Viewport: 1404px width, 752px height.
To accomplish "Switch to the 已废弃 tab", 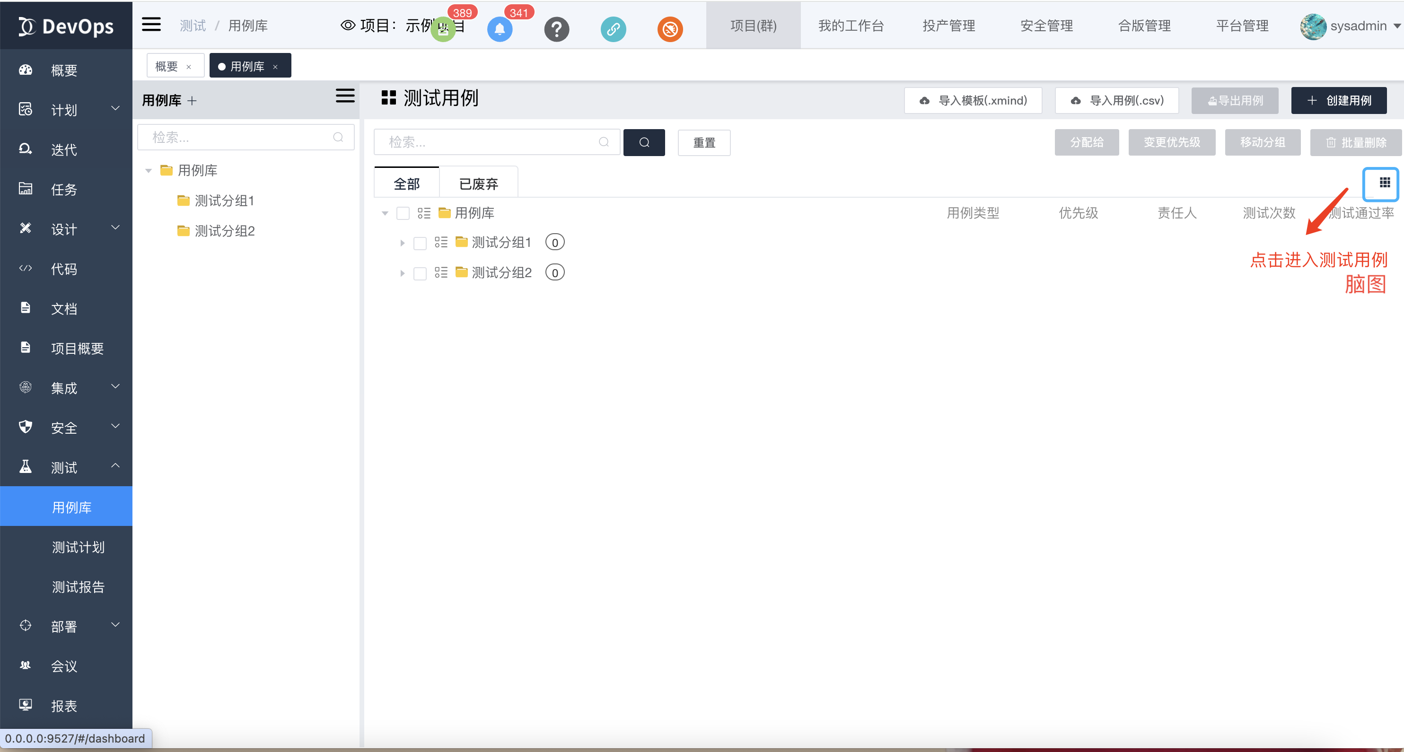I will click(x=479, y=184).
